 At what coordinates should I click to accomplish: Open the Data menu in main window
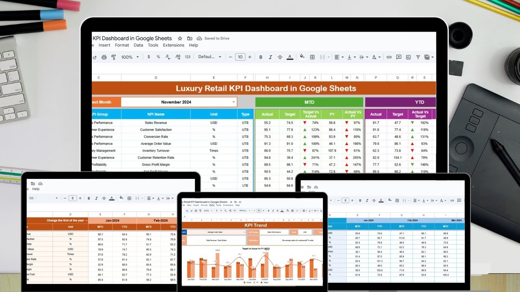pos(139,45)
